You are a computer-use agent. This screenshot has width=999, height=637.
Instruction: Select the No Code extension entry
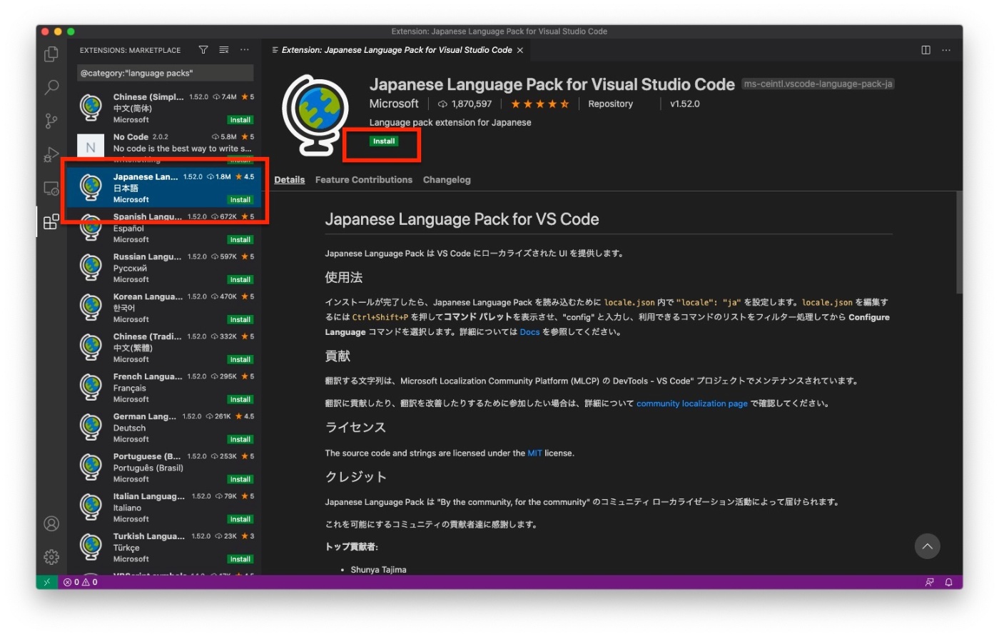165,146
